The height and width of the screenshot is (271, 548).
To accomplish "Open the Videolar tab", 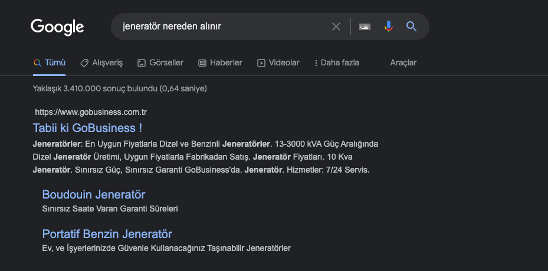I will click(x=278, y=63).
